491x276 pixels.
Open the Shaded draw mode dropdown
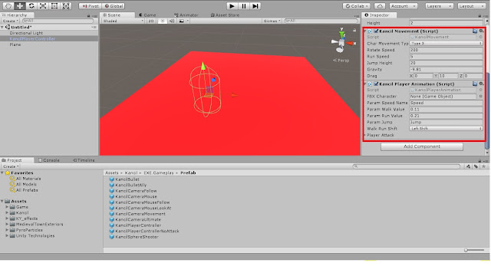pyautogui.click(x=123, y=21)
